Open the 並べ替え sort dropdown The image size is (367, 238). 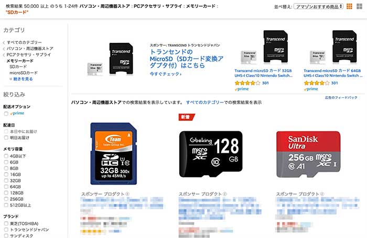point(318,7)
